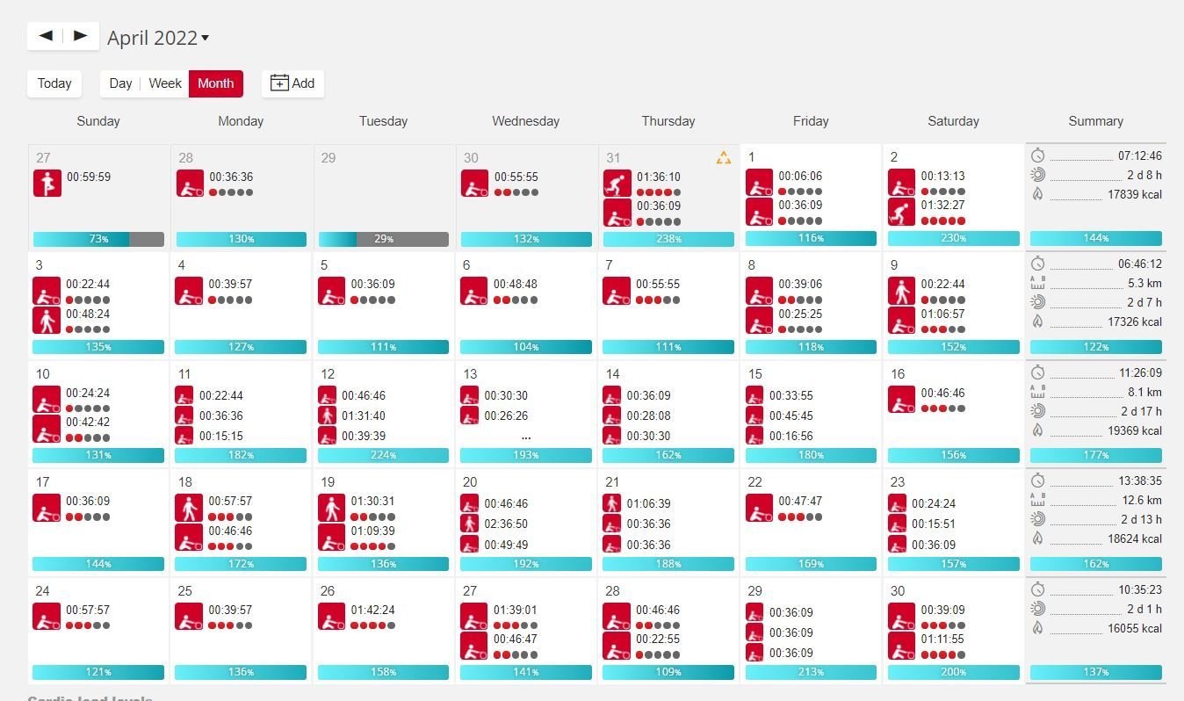1184x701 pixels.
Task: Select the Month view tab
Action: click(x=215, y=83)
